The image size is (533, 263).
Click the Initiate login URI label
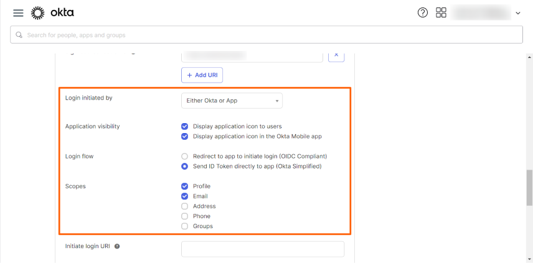tap(87, 246)
